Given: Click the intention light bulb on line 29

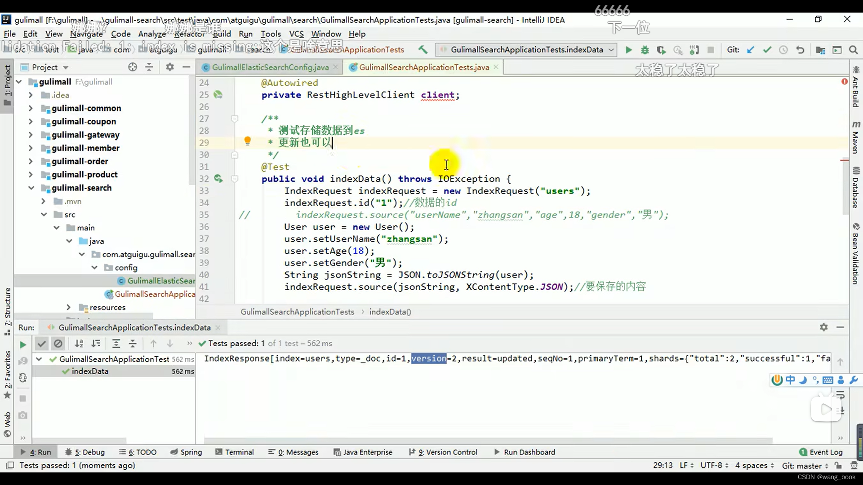Looking at the screenshot, I should click(247, 141).
